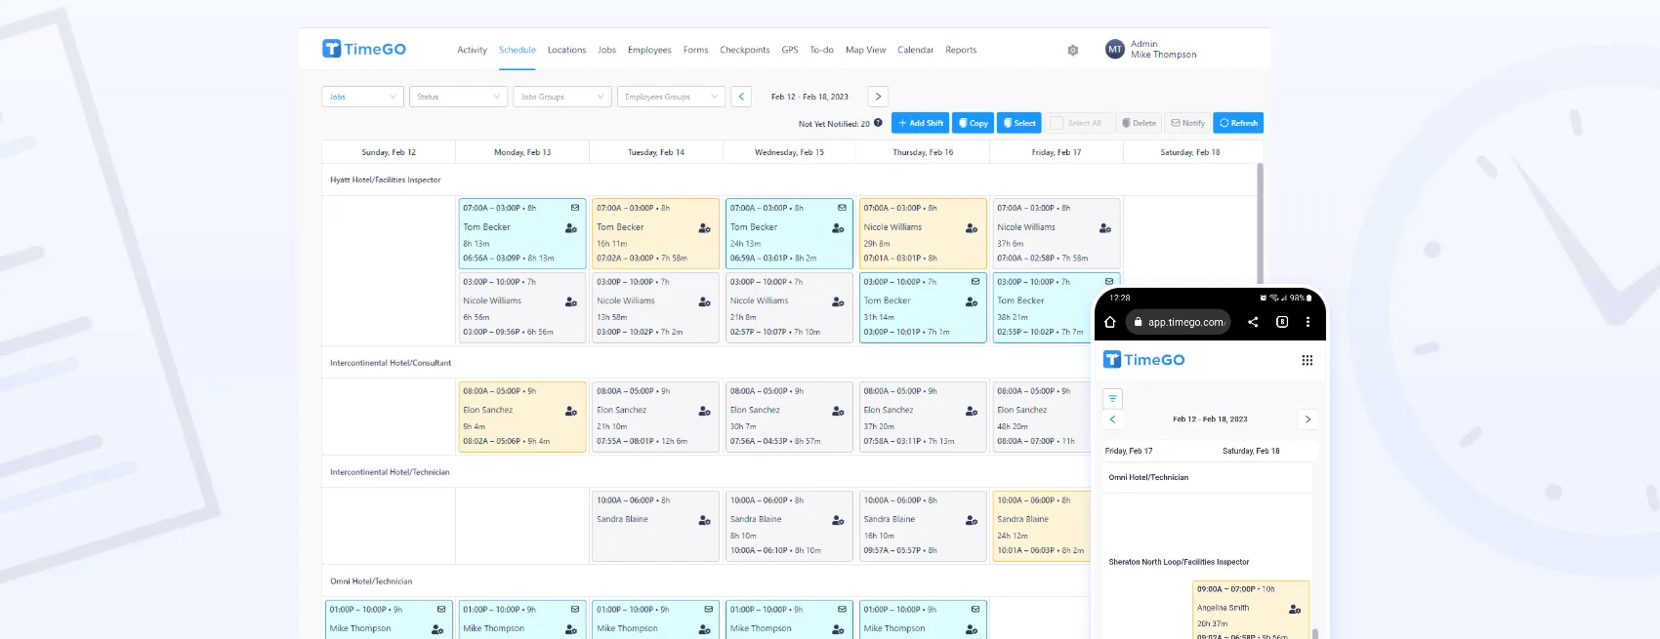Click employee icon on Sunday Mike Thompson shift
Viewport: 1660px width, 639px height.
click(437, 629)
